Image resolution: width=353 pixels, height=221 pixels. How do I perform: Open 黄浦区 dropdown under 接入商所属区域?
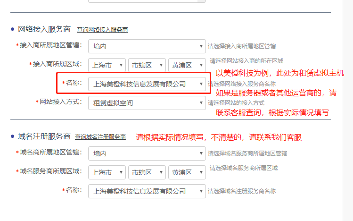(187, 65)
